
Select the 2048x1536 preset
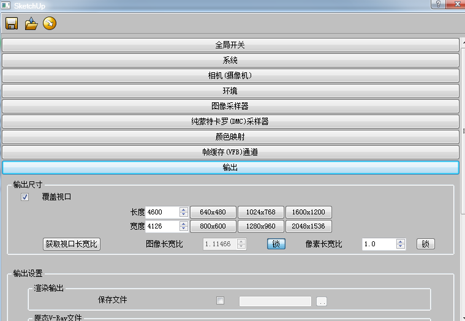tap(308, 226)
